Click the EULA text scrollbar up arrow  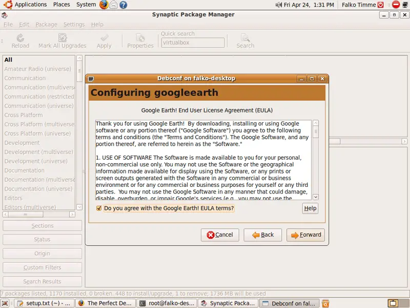tap(316, 123)
